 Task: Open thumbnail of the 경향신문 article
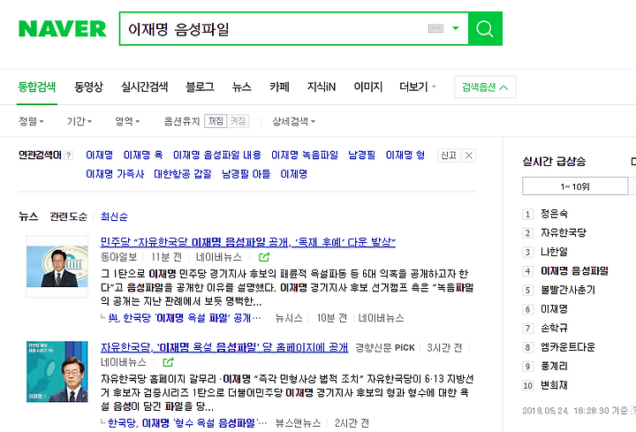click(x=57, y=372)
